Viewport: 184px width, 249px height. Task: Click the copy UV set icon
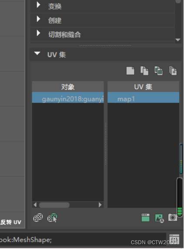pyautogui.click(x=144, y=71)
